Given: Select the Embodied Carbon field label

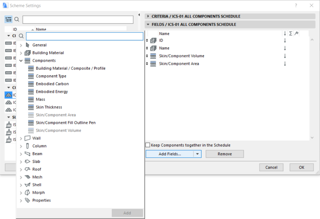Looking at the screenshot, I should tap(52, 84).
